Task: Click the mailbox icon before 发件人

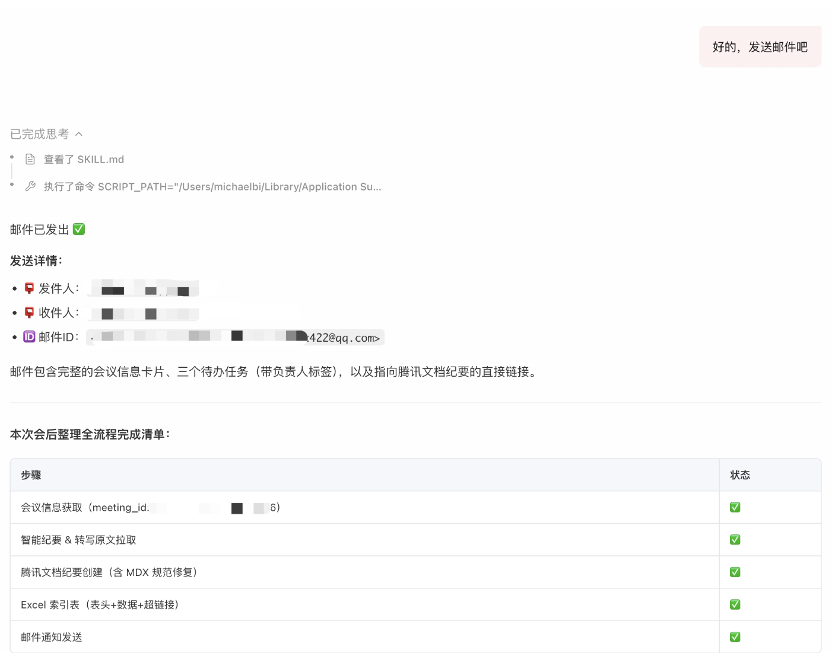Action: 29,288
